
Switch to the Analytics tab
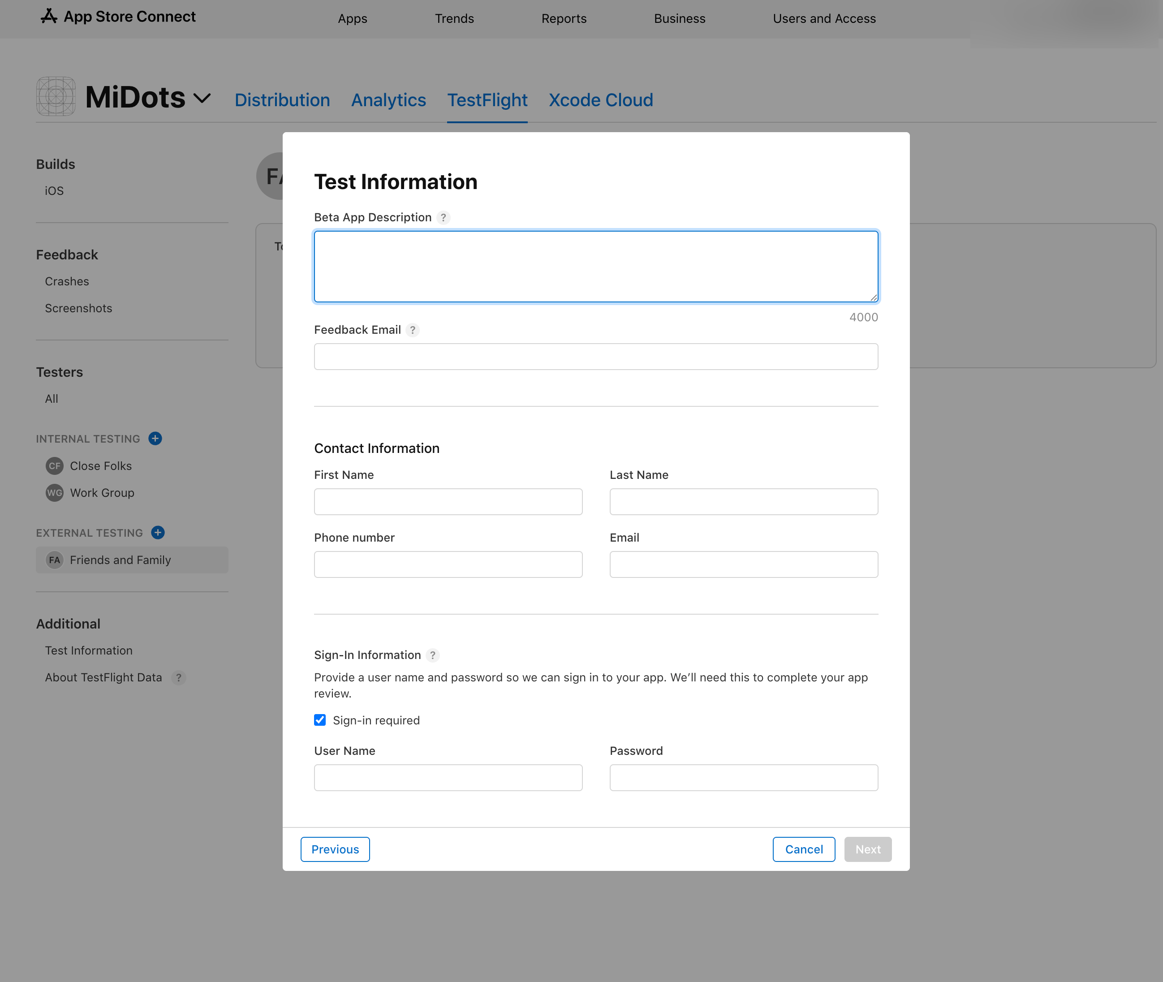coord(388,100)
